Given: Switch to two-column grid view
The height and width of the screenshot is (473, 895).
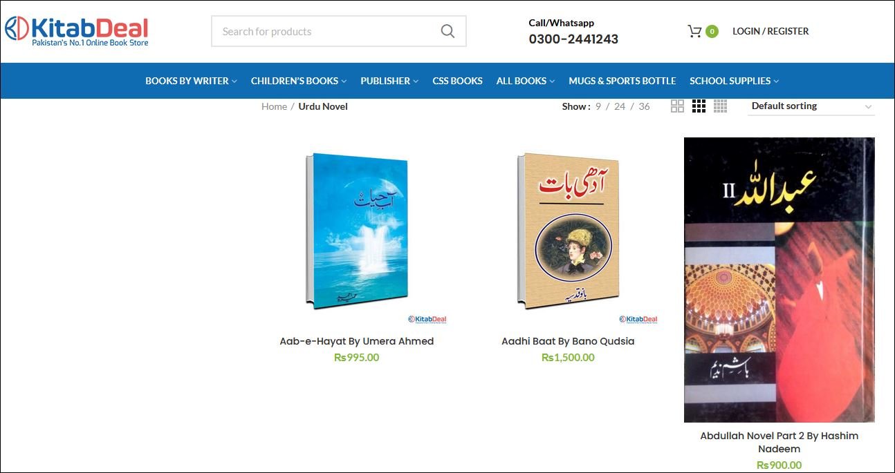Looking at the screenshot, I should tap(677, 106).
